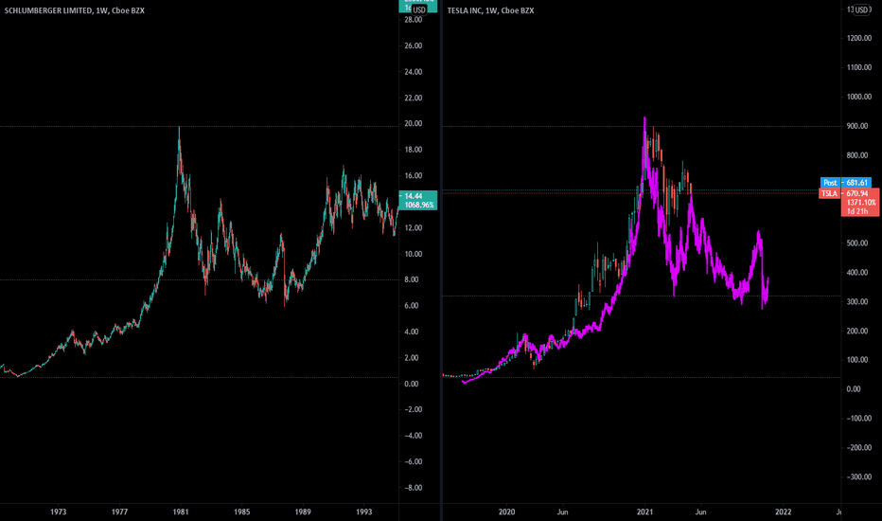Image resolution: width=882 pixels, height=521 pixels.
Task: Click the 1d 21h countdown label
Action: [x=857, y=211]
